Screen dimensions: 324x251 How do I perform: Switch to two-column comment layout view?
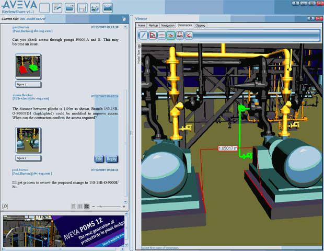pyautogui.click(x=80, y=206)
